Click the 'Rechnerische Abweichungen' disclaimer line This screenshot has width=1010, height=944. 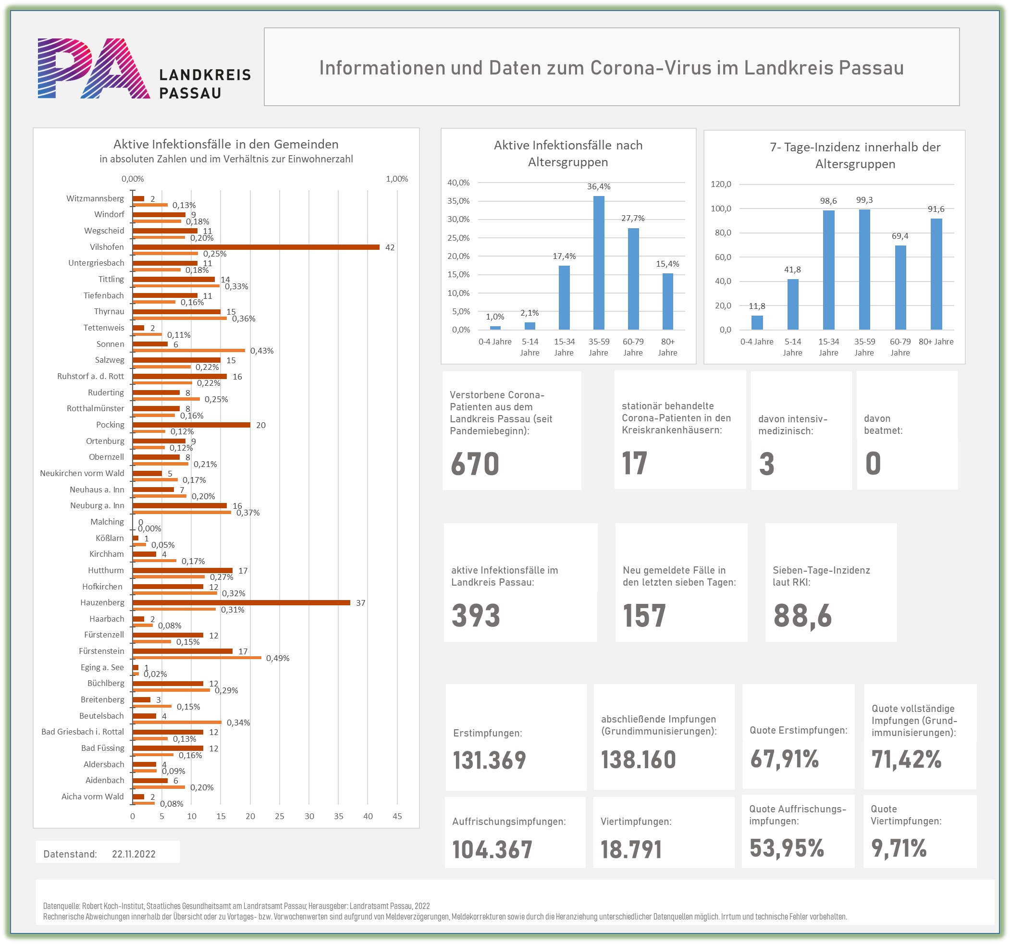click(x=444, y=917)
